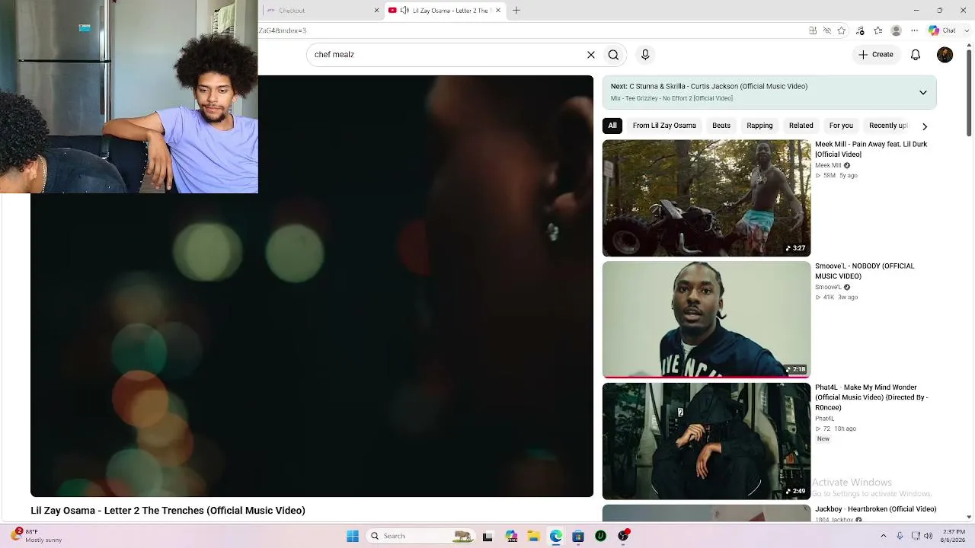This screenshot has width=975, height=548.
Task: Open Task View on the taskbar
Action: click(487, 536)
